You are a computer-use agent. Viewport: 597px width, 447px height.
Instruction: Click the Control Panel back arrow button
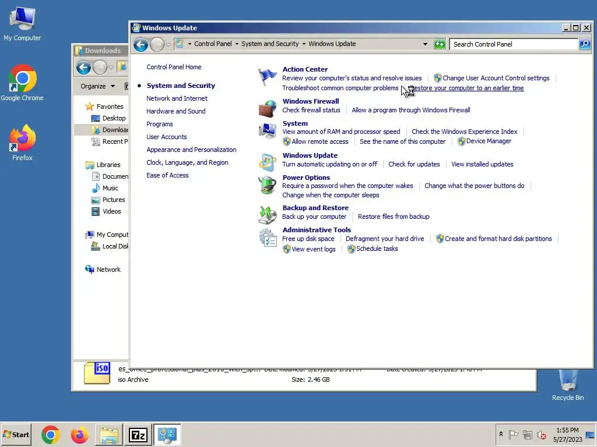(x=141, y=44)
